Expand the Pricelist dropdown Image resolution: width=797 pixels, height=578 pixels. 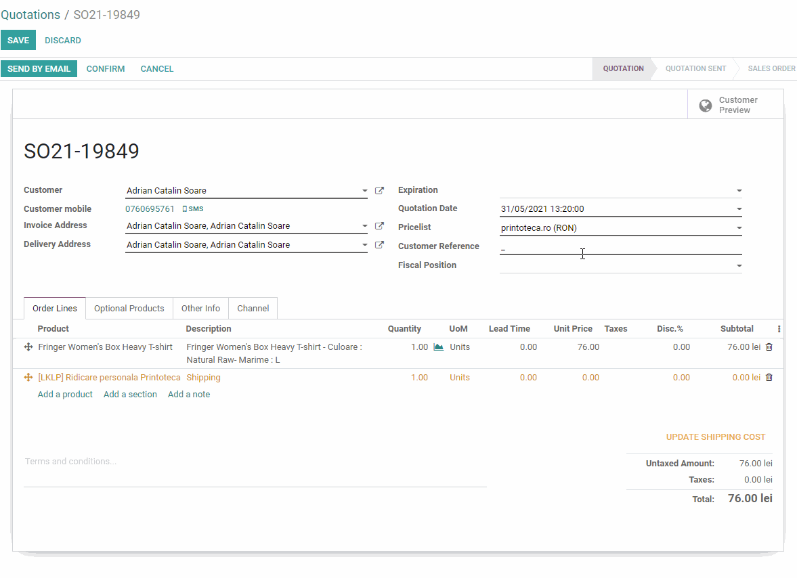[739, 228]
